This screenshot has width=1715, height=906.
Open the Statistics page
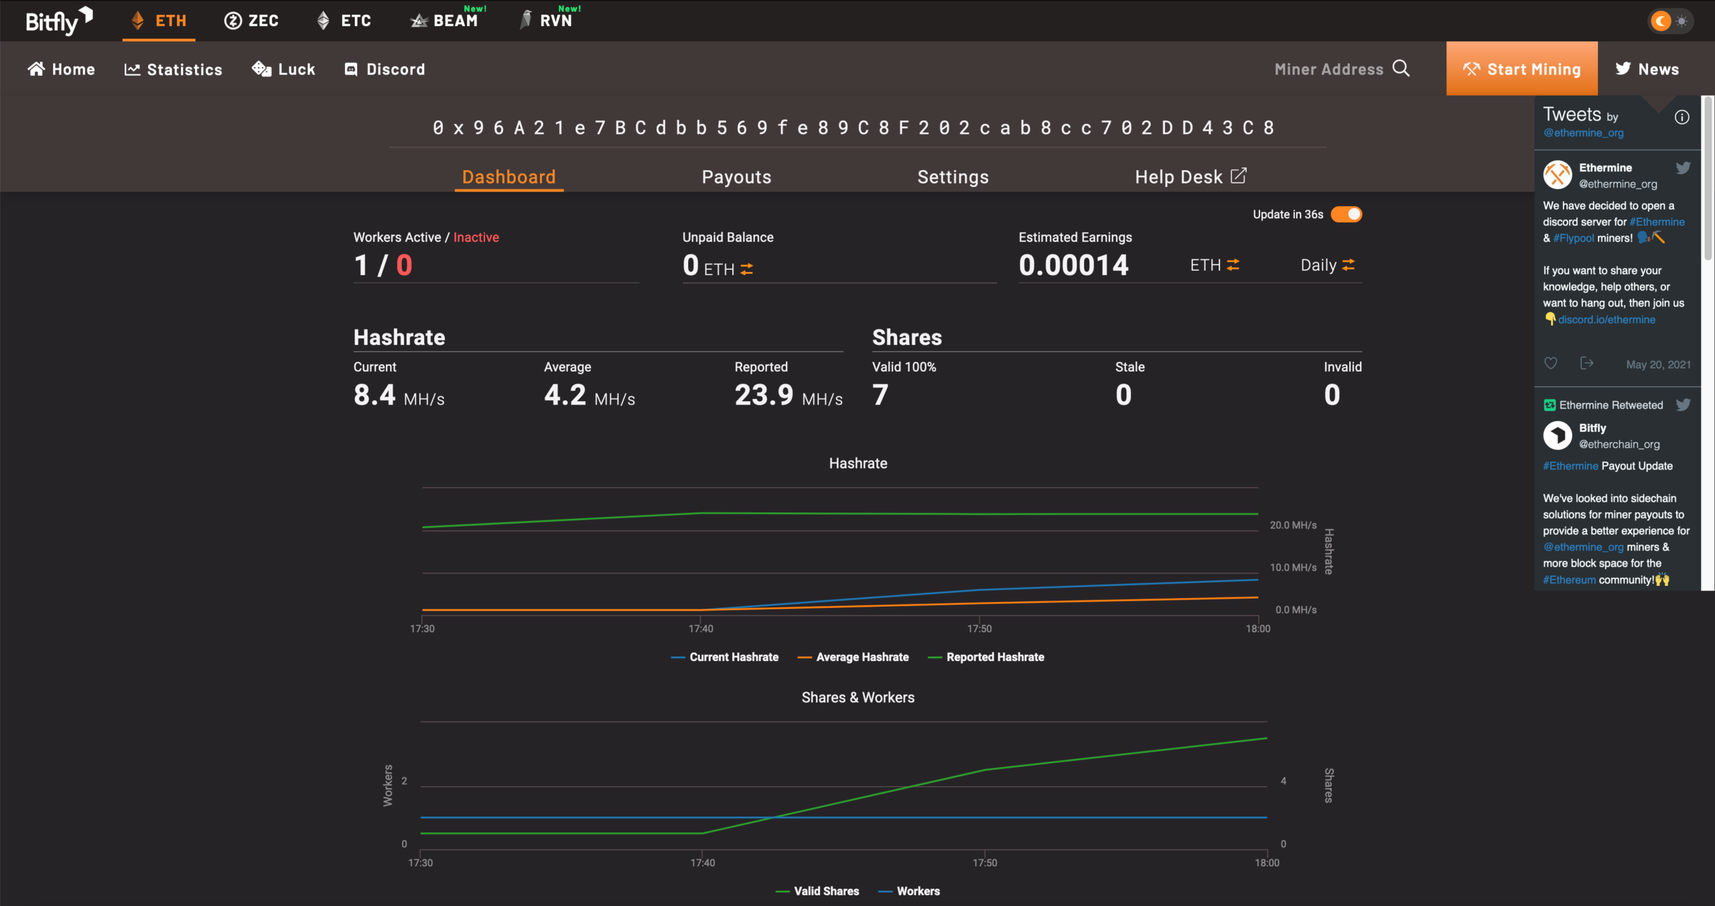[173, 69]
